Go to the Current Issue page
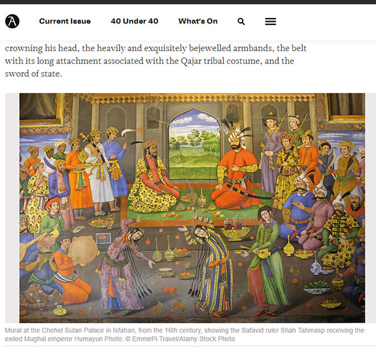This screenshot has height=351, width=376. tap(65, 21)
